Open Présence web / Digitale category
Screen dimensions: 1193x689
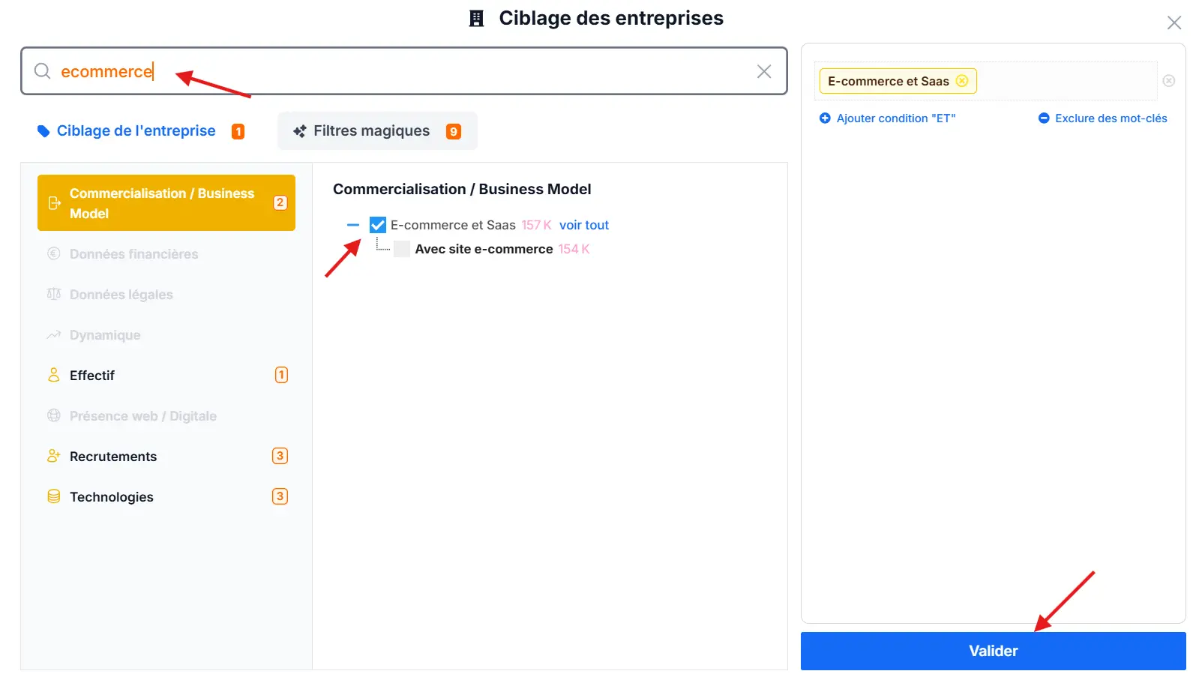[x=166, y=416]
